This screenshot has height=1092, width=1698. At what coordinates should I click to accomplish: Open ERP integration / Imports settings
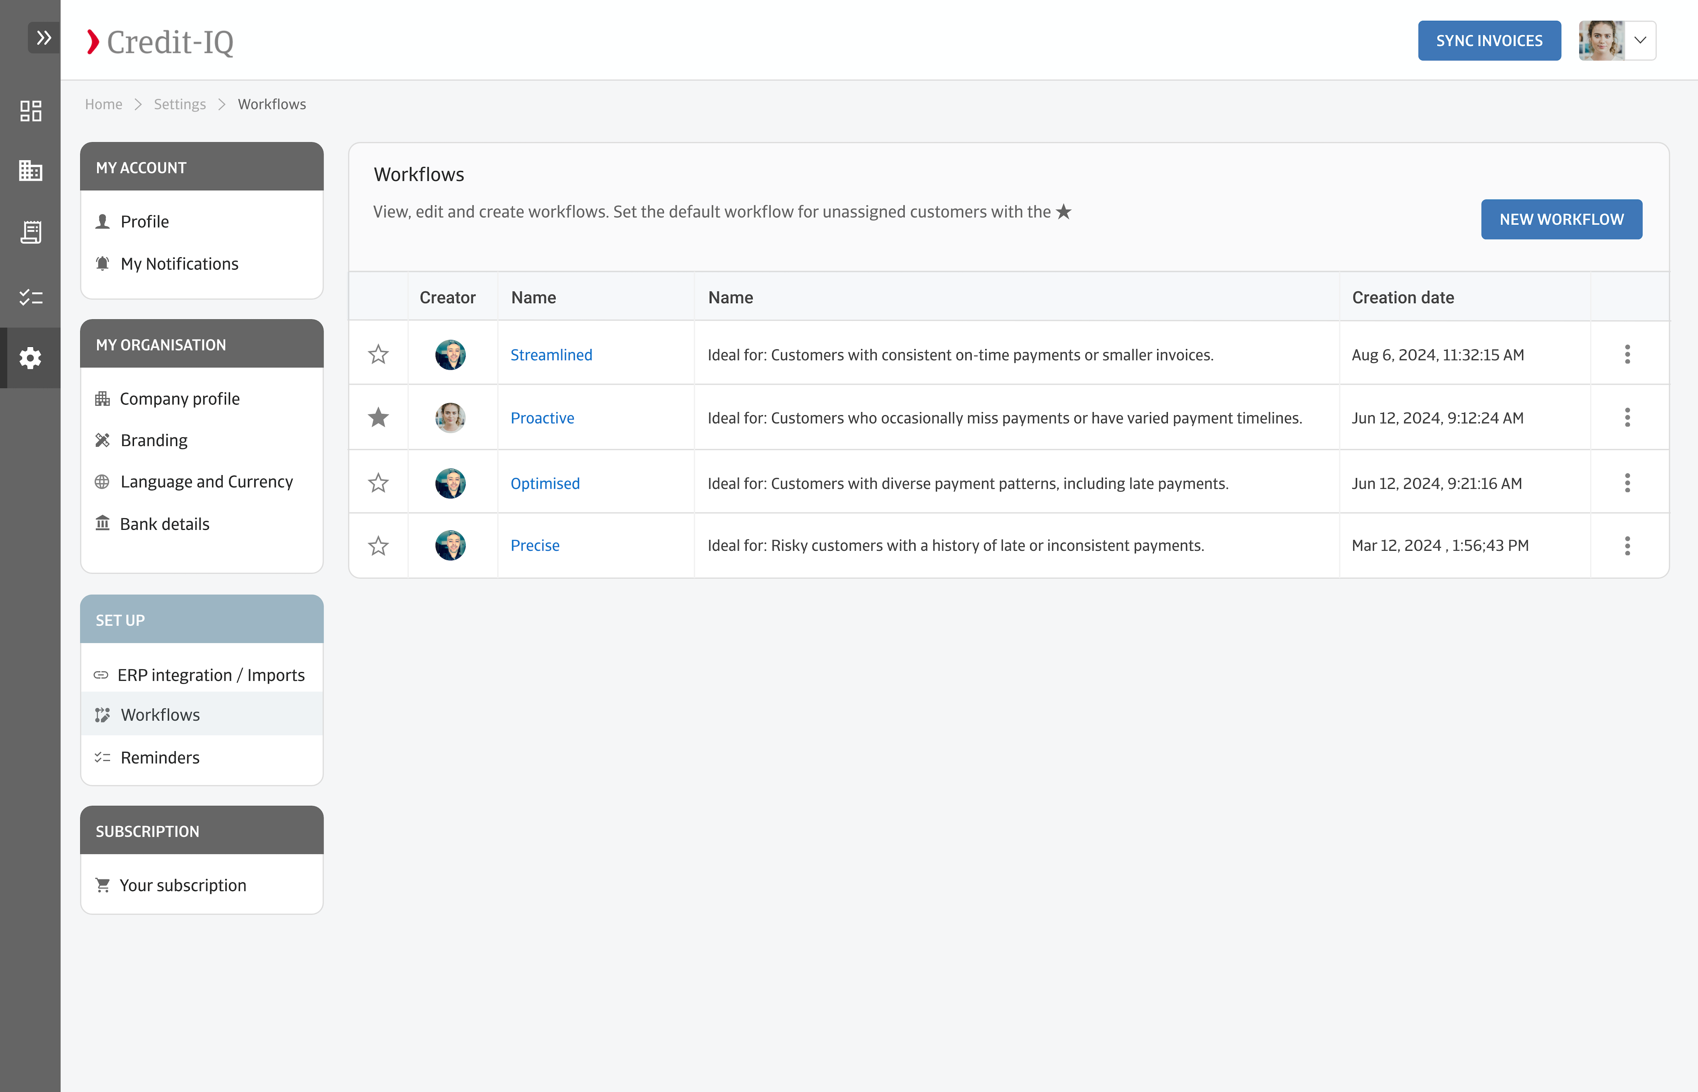click(x=211, y=675)
